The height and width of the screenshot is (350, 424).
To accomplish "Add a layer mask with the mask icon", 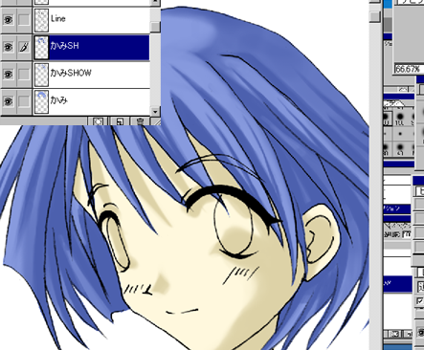I will coord(99,121).
